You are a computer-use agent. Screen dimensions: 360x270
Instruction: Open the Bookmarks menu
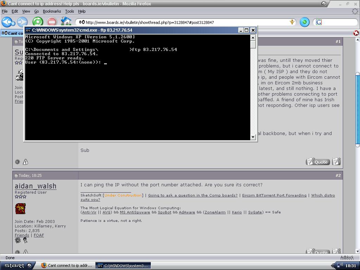pos(52,11)
